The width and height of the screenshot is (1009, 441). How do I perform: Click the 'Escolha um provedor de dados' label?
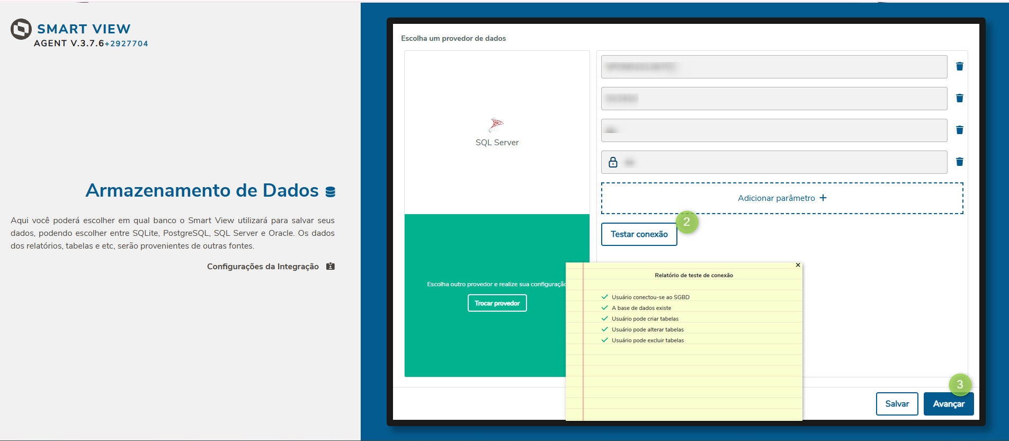click(453, 38)
